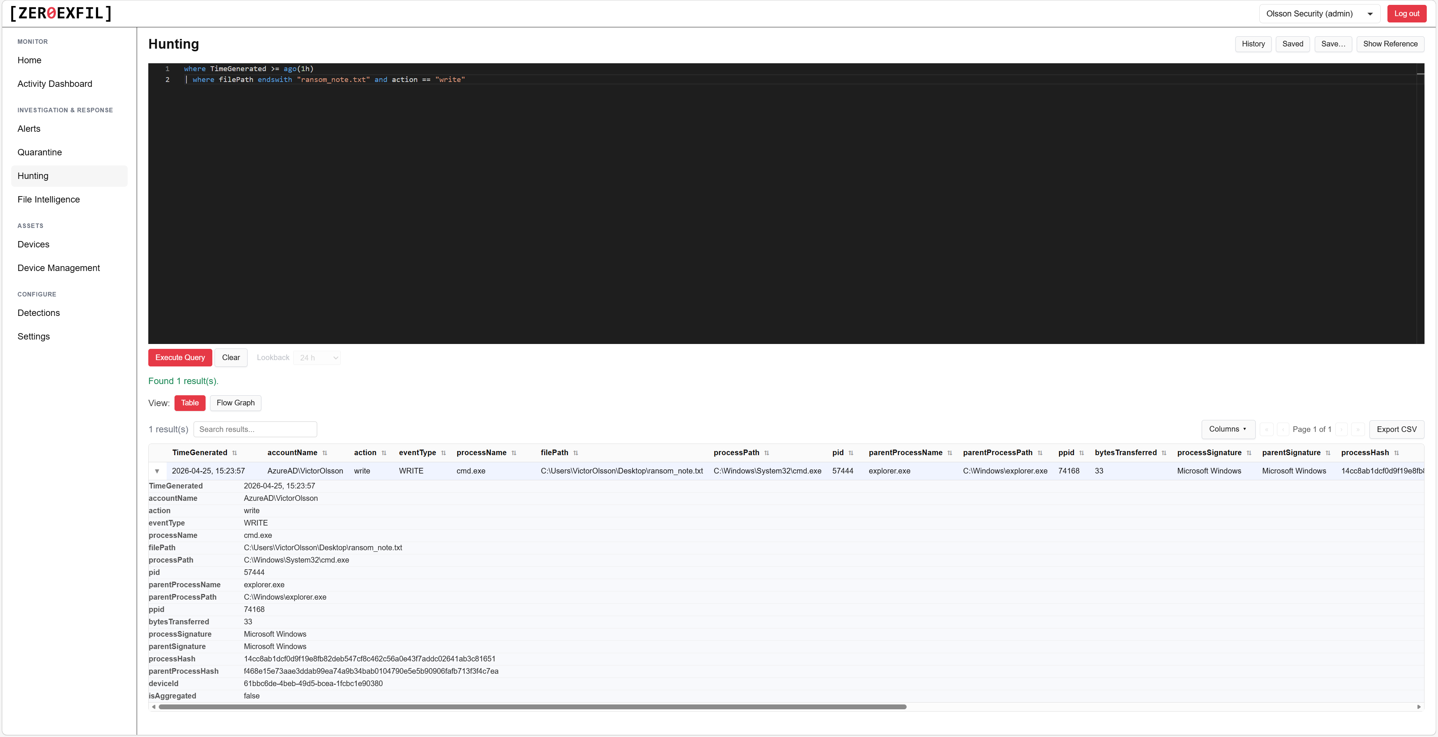The height and width of the screenshot is (737, 1438).
Task: Click the ZEROEXFIL logo
Action: pos(60,13)
